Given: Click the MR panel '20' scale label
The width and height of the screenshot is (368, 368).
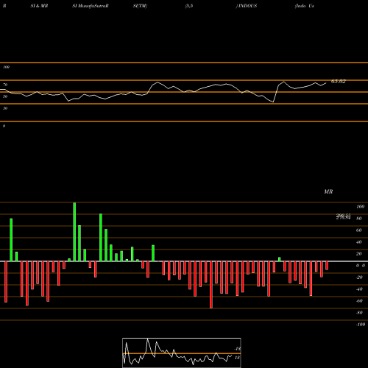Looking at the screenshot, I should coord(359,254).
